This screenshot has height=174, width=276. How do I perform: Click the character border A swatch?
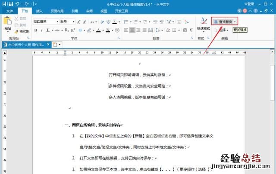click(x=115, y=22)
